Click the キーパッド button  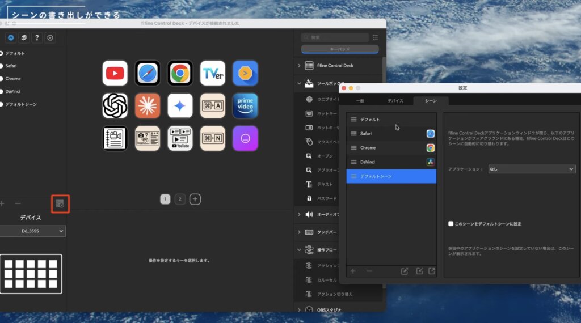click(339, 49)
